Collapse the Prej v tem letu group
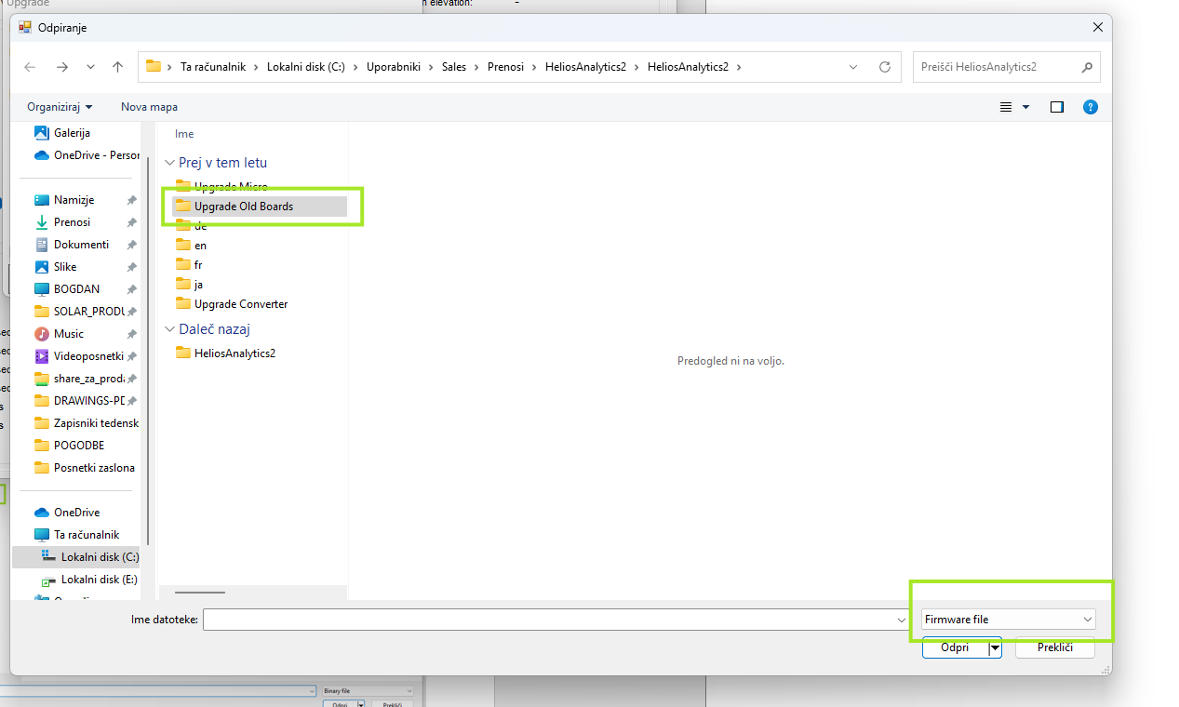This screenshot has width=1179, height=707. 169,163
